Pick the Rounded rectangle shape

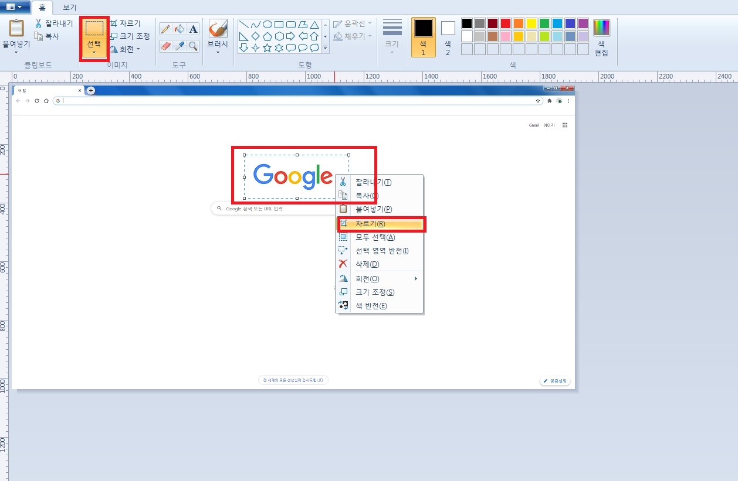click(291, 25)
